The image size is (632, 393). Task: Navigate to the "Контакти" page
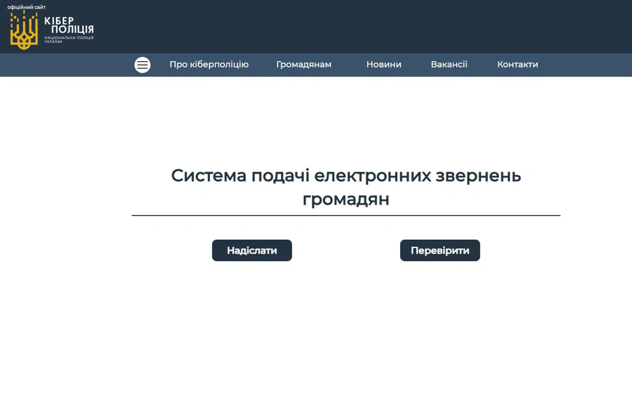518,65
